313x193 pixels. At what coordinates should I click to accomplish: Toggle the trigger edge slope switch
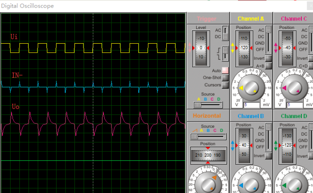[226, 52]
